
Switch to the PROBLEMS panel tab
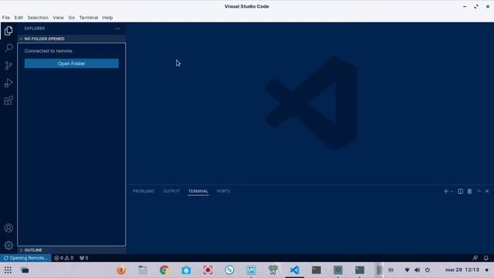point(144,192)
